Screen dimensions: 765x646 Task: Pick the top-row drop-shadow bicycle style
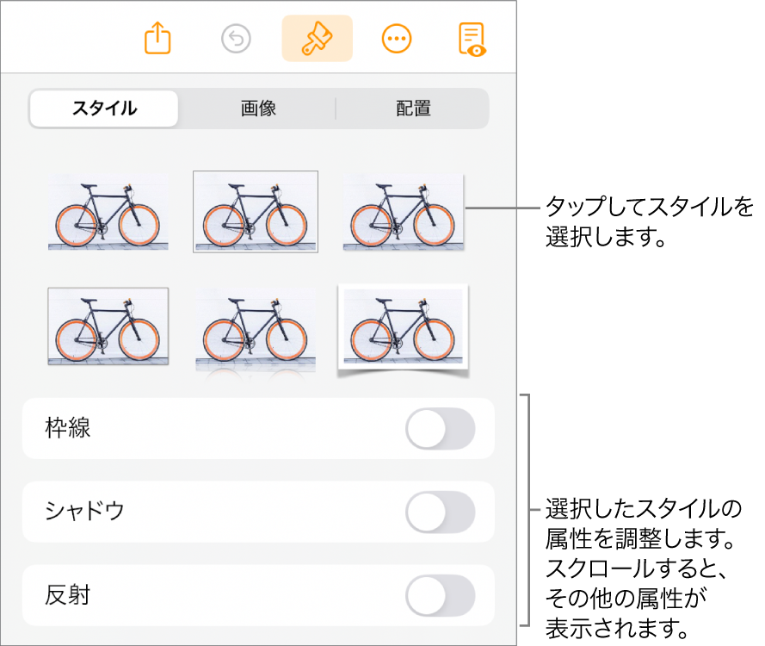[x=403, y=212]
